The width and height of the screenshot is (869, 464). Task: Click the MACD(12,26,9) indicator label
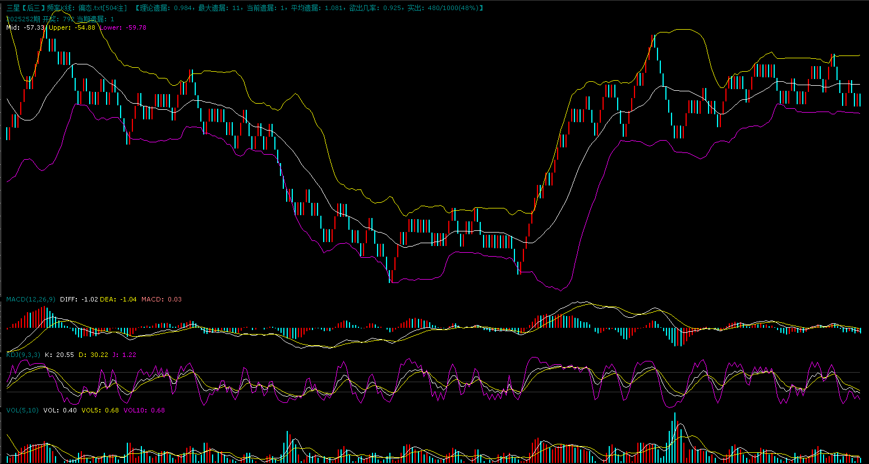coord(31,299)
